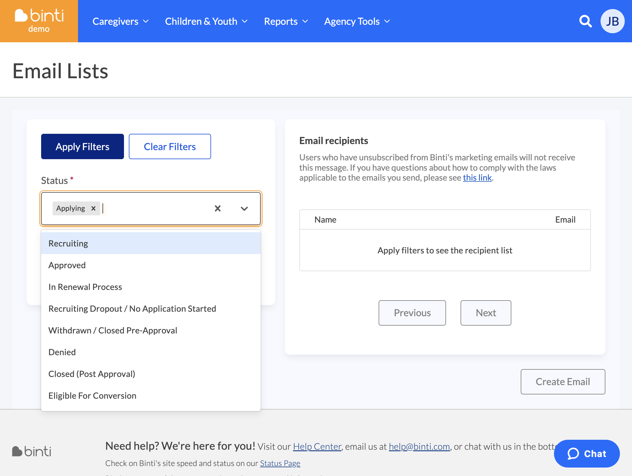
Task: Pick Eligible For Conversion option
Action: pos(151,396)
